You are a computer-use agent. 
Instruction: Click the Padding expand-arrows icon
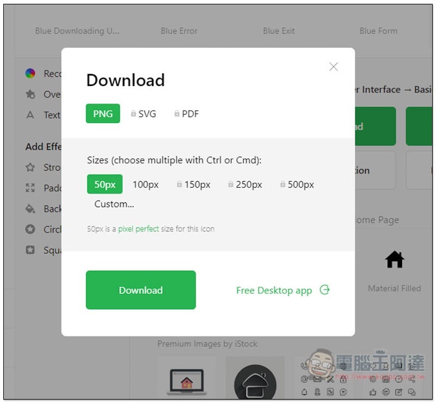pos(30,188)
